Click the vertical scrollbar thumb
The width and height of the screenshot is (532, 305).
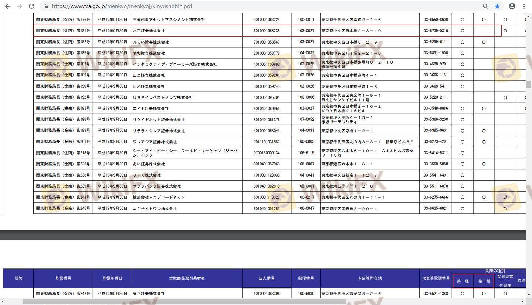pos(529,84)
